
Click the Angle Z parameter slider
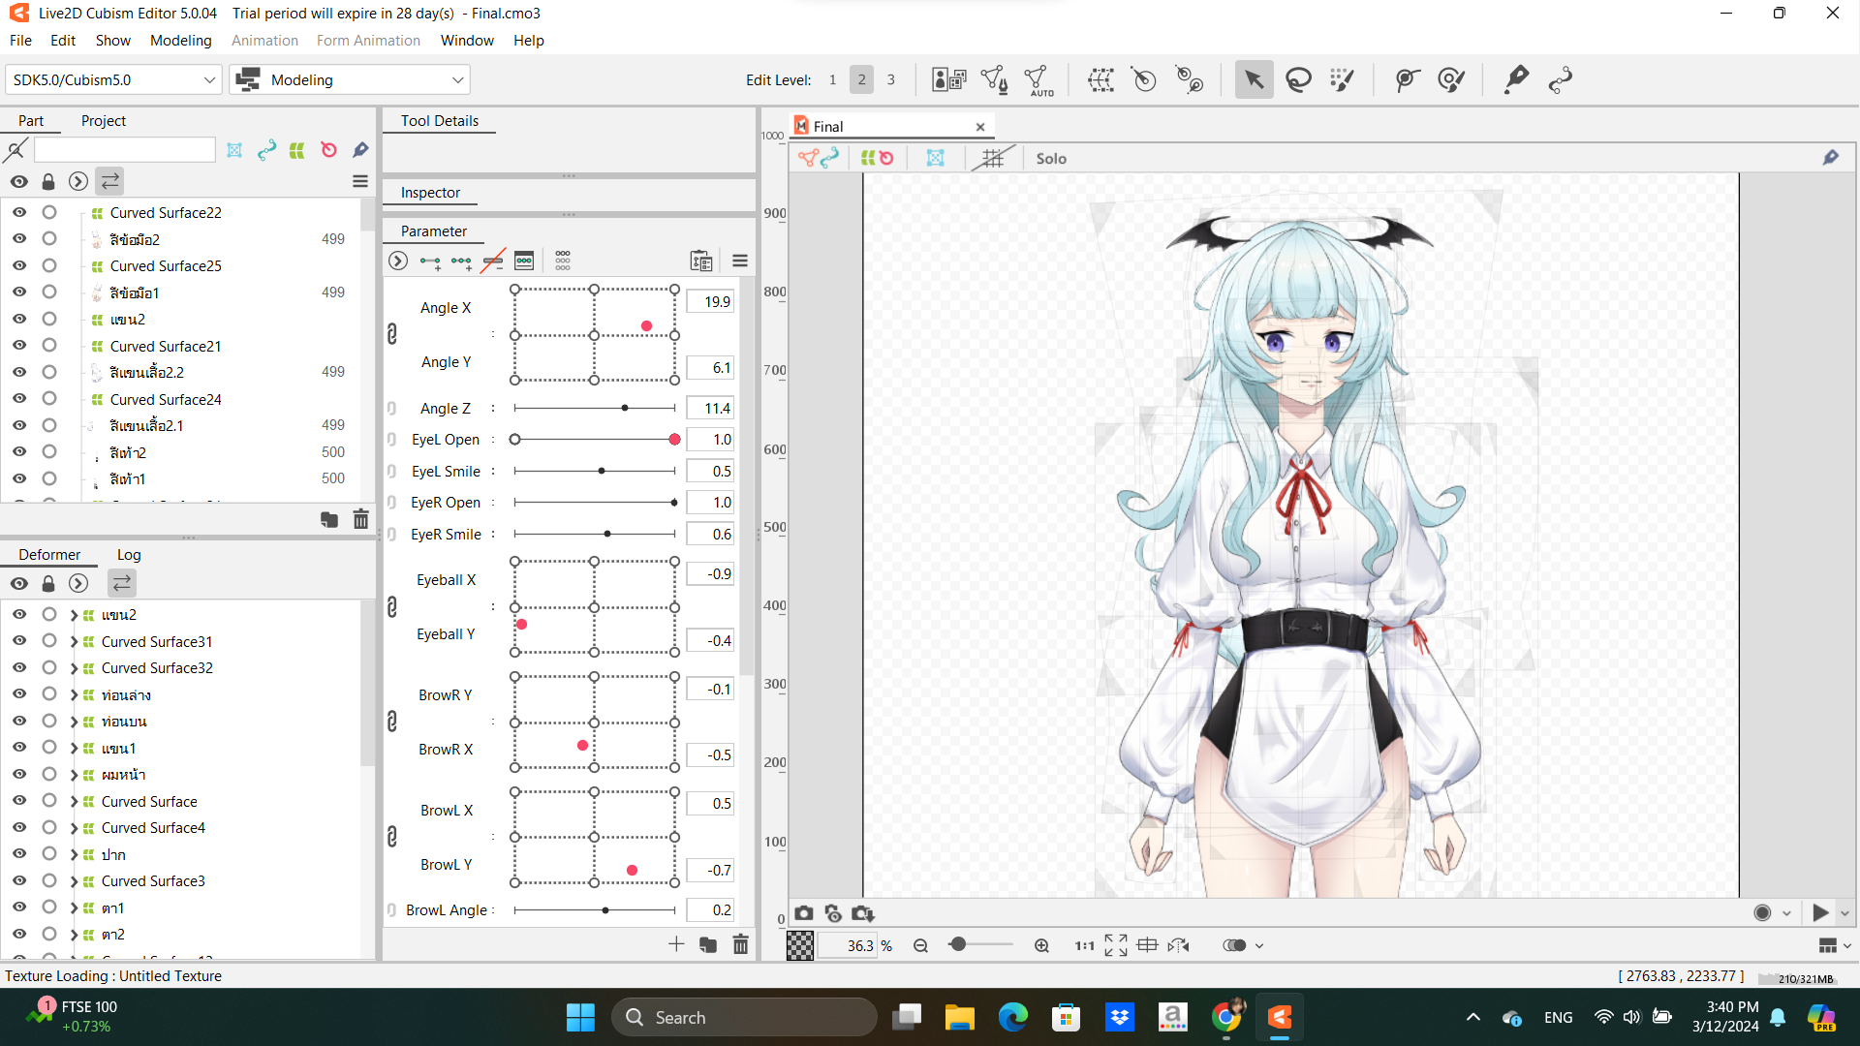(595, 408)
